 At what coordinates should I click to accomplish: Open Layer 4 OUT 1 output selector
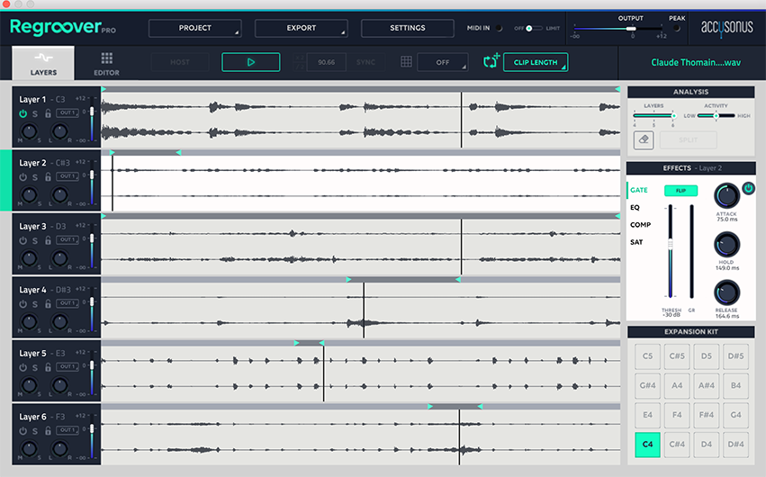68,303
